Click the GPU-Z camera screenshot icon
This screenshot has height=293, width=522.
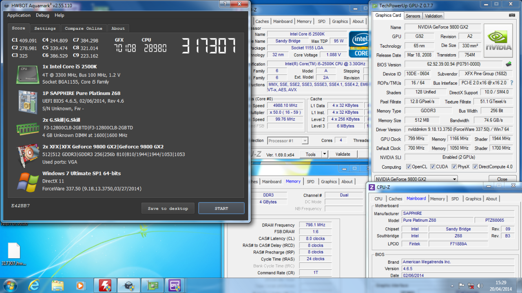(512, 15)
